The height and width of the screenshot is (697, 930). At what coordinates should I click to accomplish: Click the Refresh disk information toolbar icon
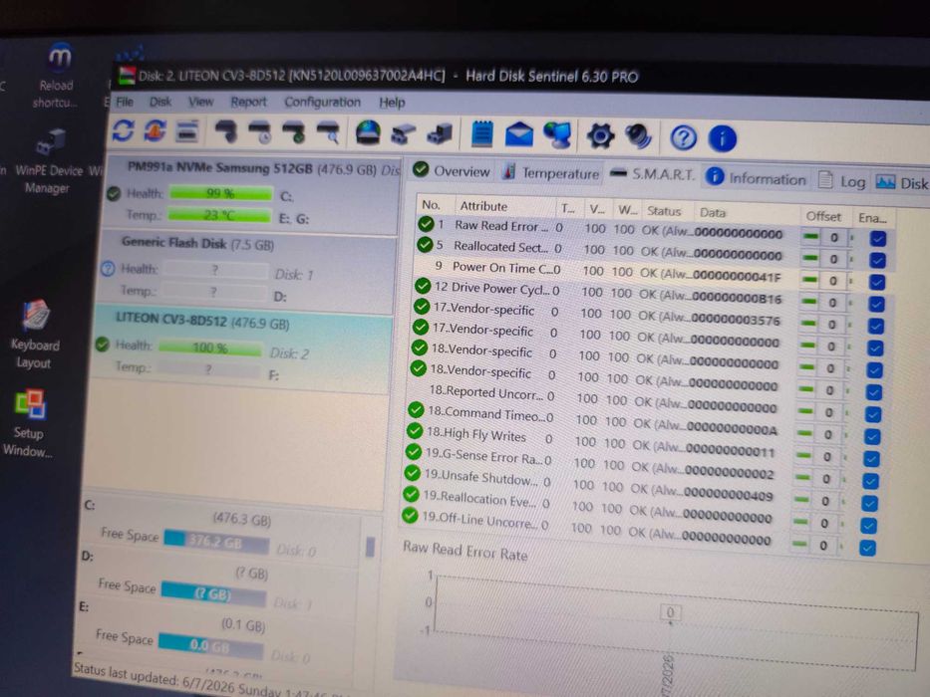coord(124,129)
